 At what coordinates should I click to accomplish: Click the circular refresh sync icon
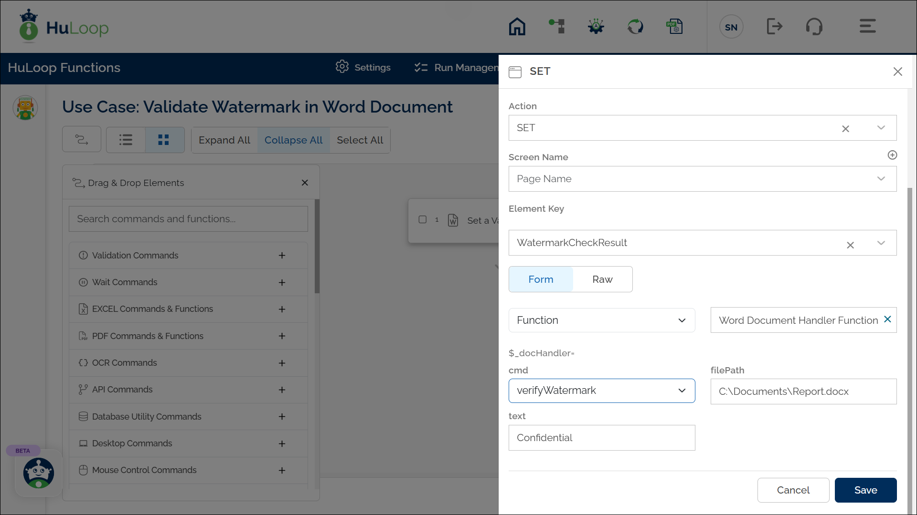(x=635, y=27)
